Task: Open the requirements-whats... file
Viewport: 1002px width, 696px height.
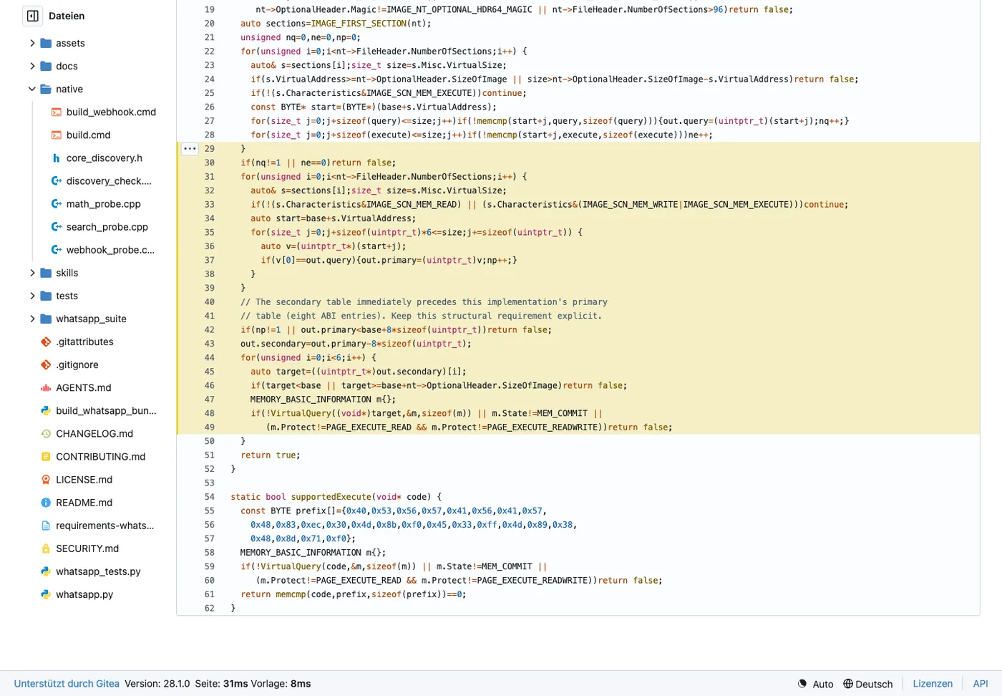Action: 105,526
